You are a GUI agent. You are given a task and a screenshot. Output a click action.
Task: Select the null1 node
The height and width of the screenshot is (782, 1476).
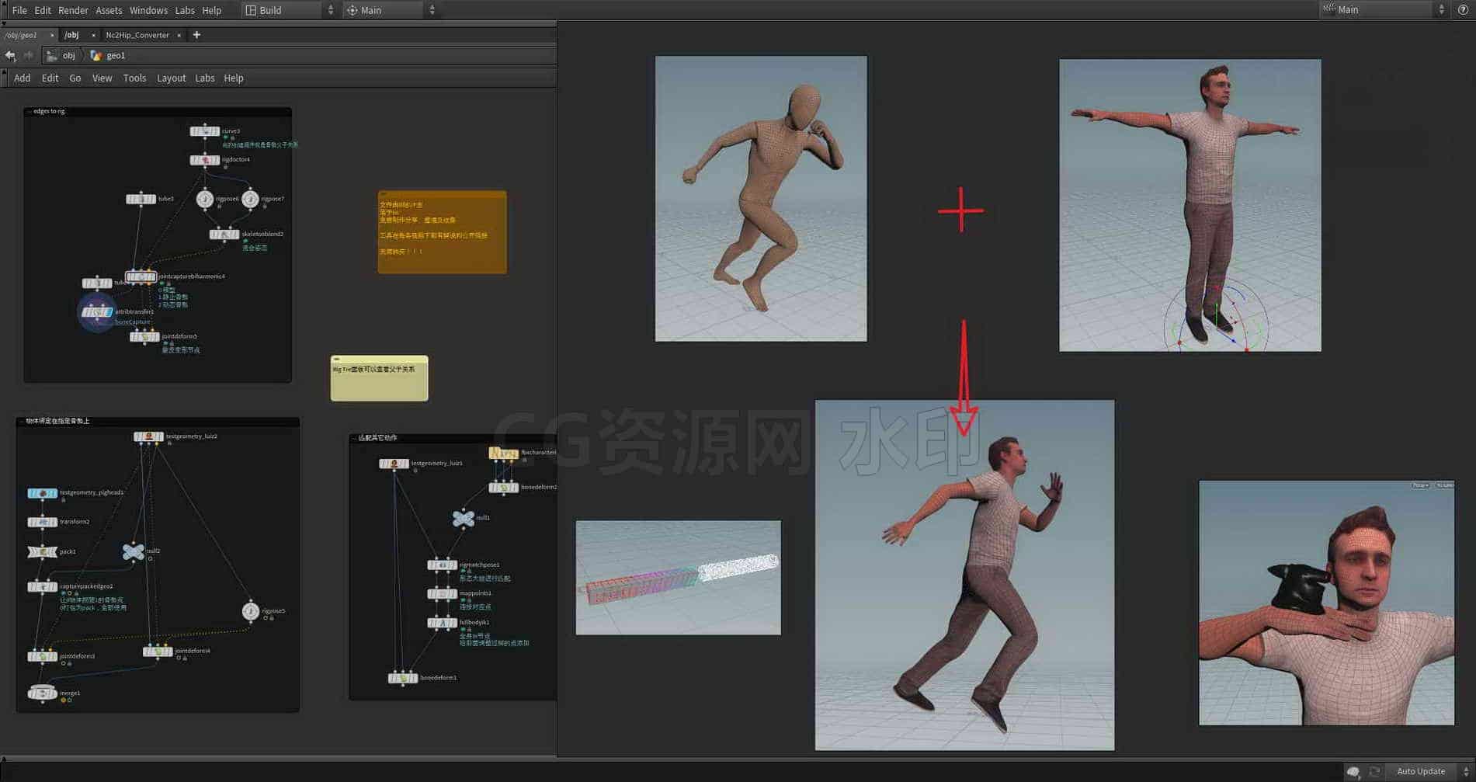464,518
